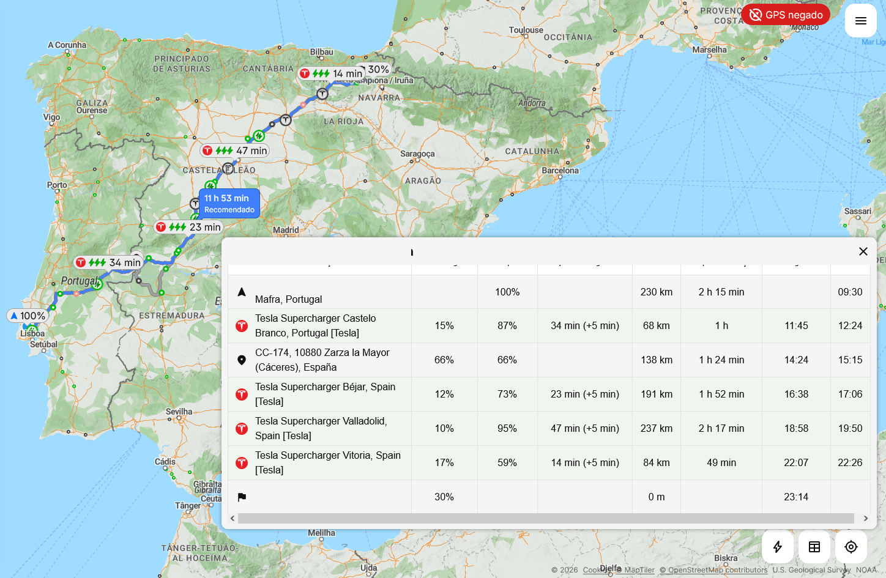Screen dimensions: 886x578
Task: Click the Tesla icon for Castelo Branco row
Action: [x=242, y=326]
